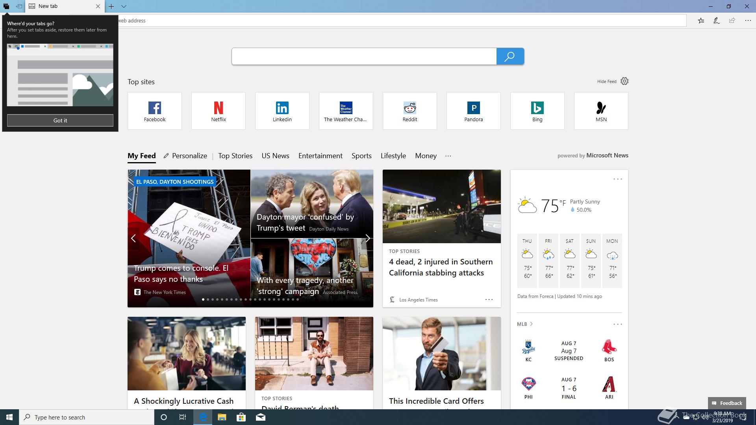Open Facebook top site tile
The image size is (756, 425).
[155, 111]
